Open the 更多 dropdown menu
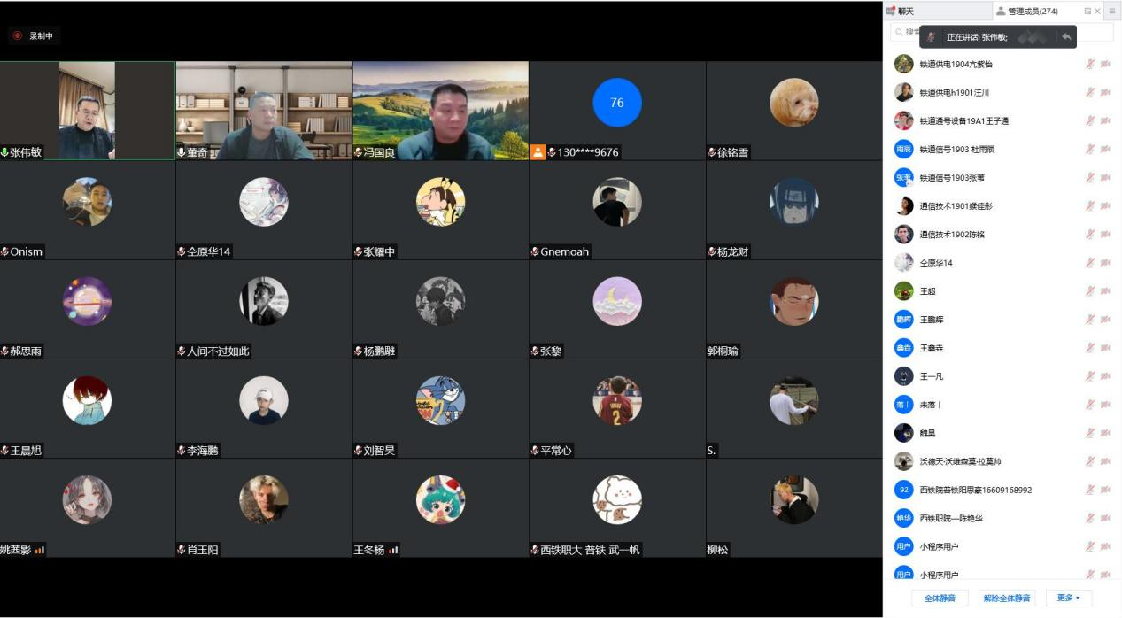1122x618 pixels. click(x=1068, y=599)
